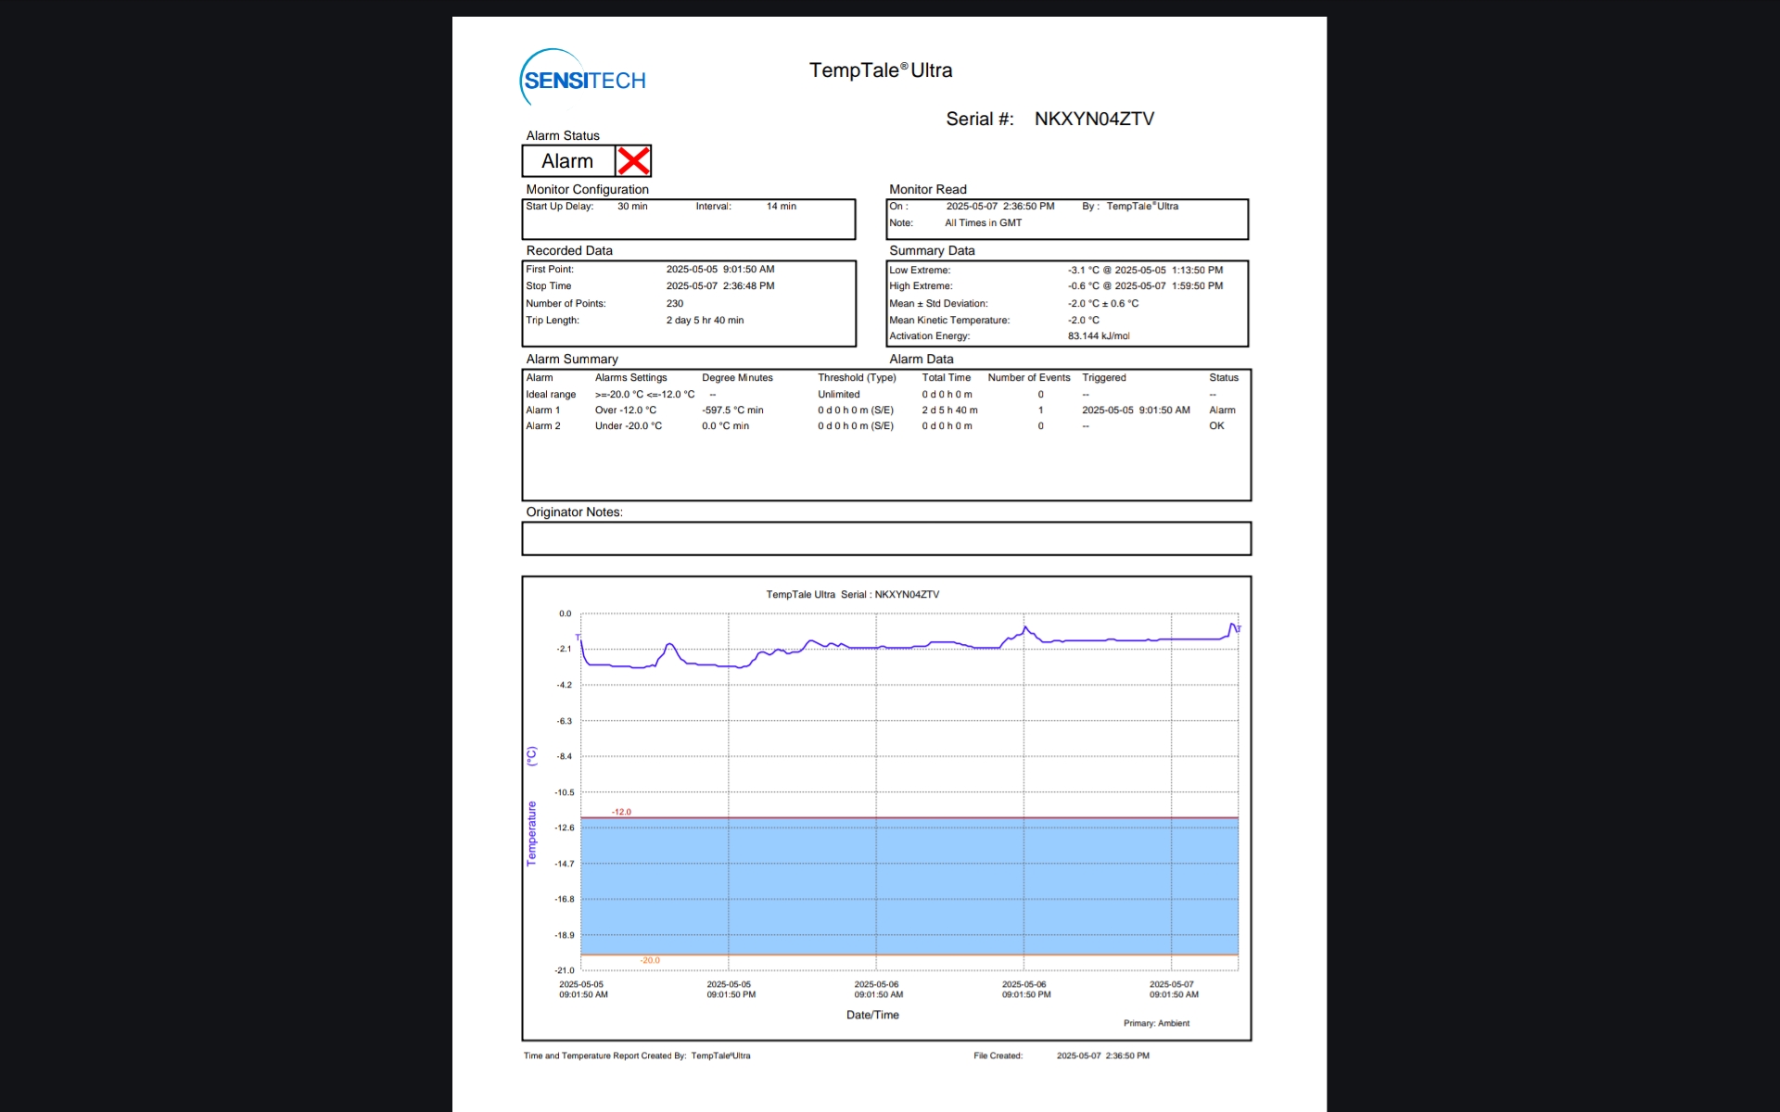This screenshot has height=1112, width=1780.
Task: Click the Alarm status box label
Action: click(567, 161)
